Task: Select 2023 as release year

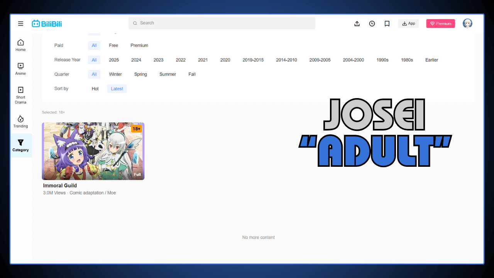Action: (x=158, y=60)
